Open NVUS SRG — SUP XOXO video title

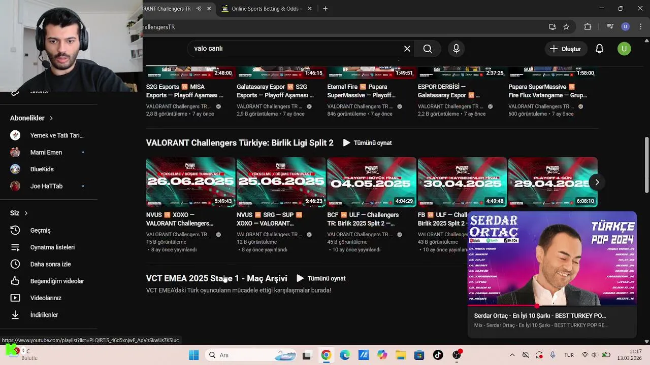(x=270, y=219)
